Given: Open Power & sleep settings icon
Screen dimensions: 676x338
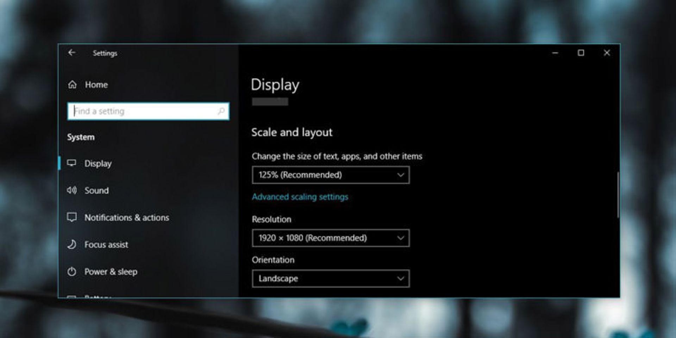Looking at the screenshot, I should coord(73,271).
